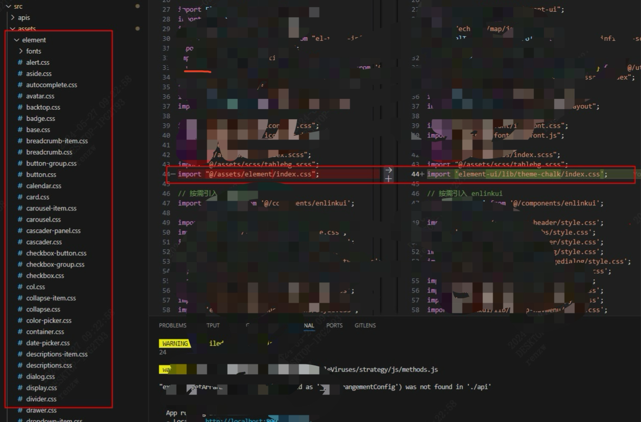Click the CSS icon beside base.css
The width and height of the screenshot is (641, 422).
pos(20,130)
